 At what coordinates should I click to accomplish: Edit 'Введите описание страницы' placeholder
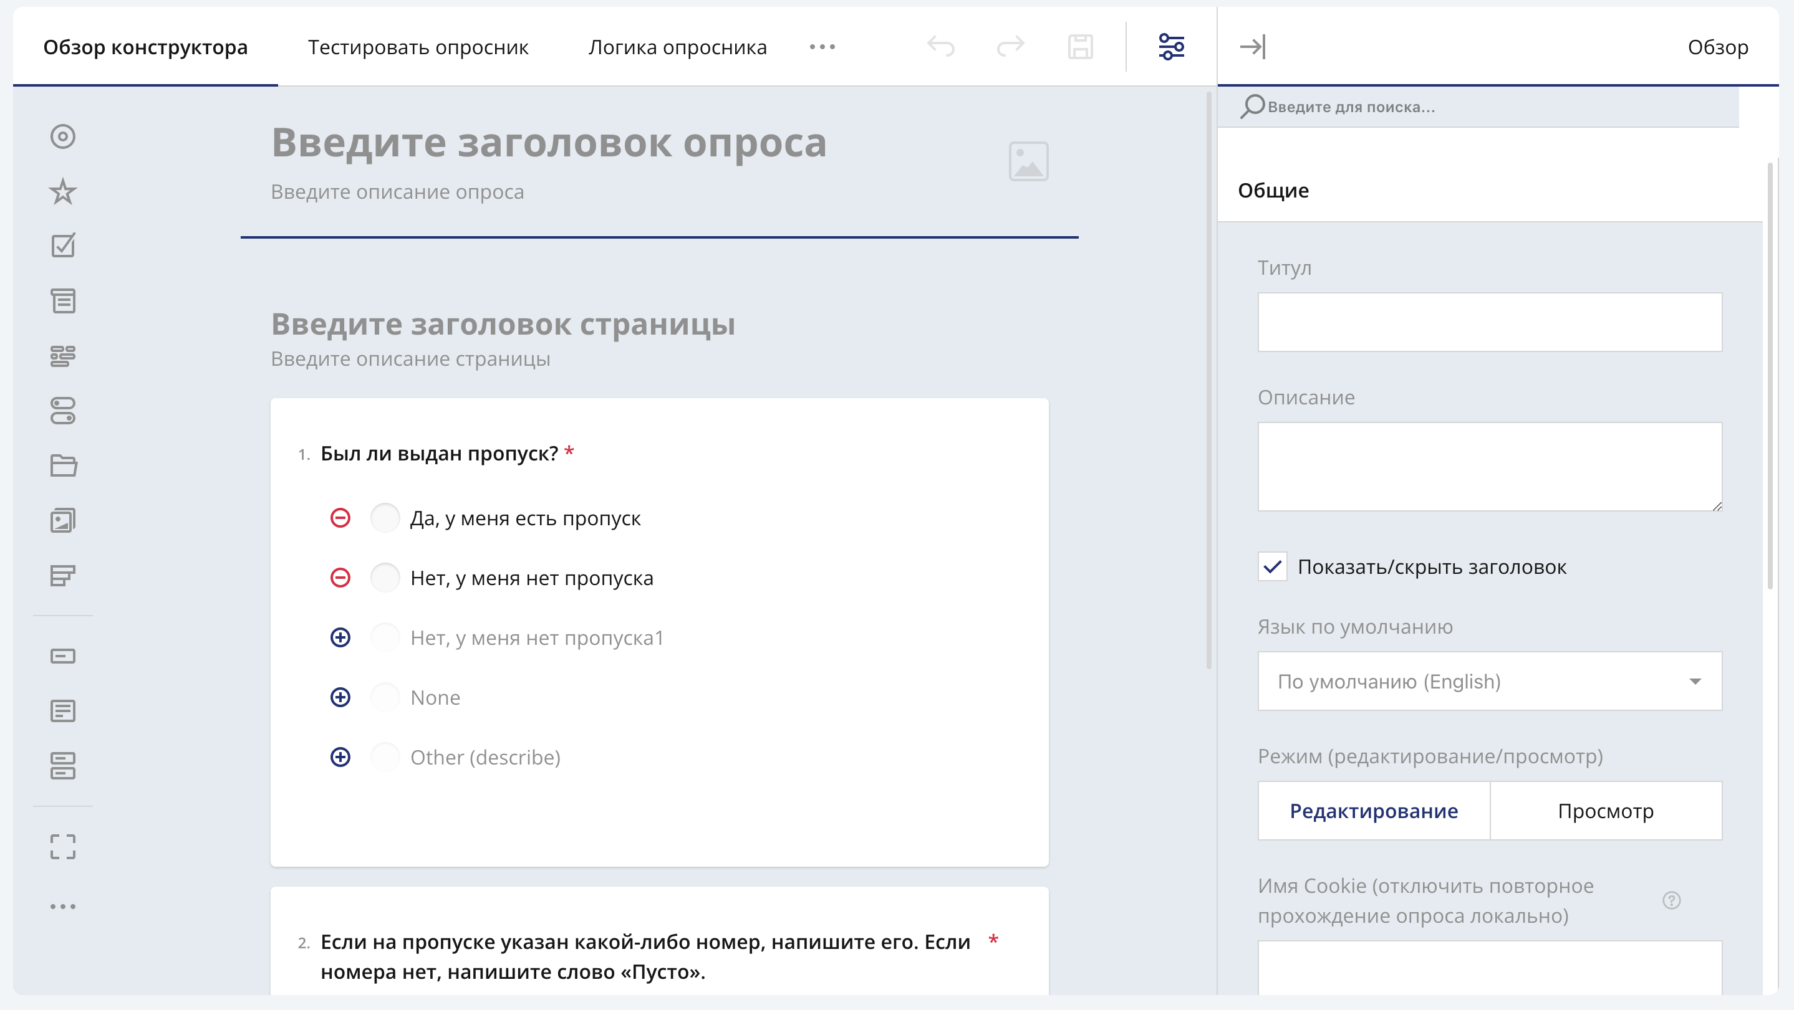(x=410, y=359)
